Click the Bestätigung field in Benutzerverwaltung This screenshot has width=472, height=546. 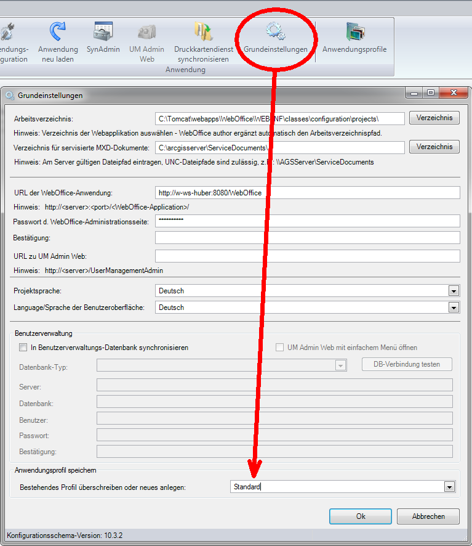click(275, 451)
